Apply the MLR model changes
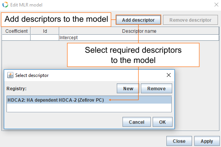Image resolution: width=221 pixels, height=147 pixels. click(207, 141)
